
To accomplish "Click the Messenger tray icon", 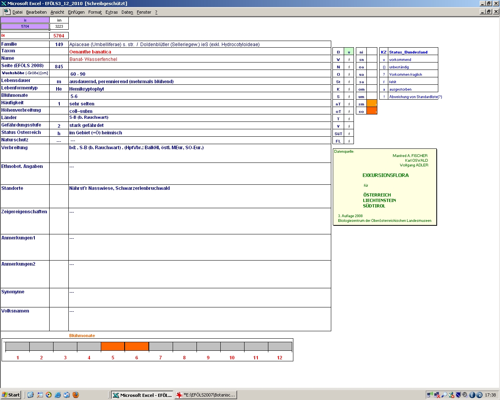I will (451, 395).
